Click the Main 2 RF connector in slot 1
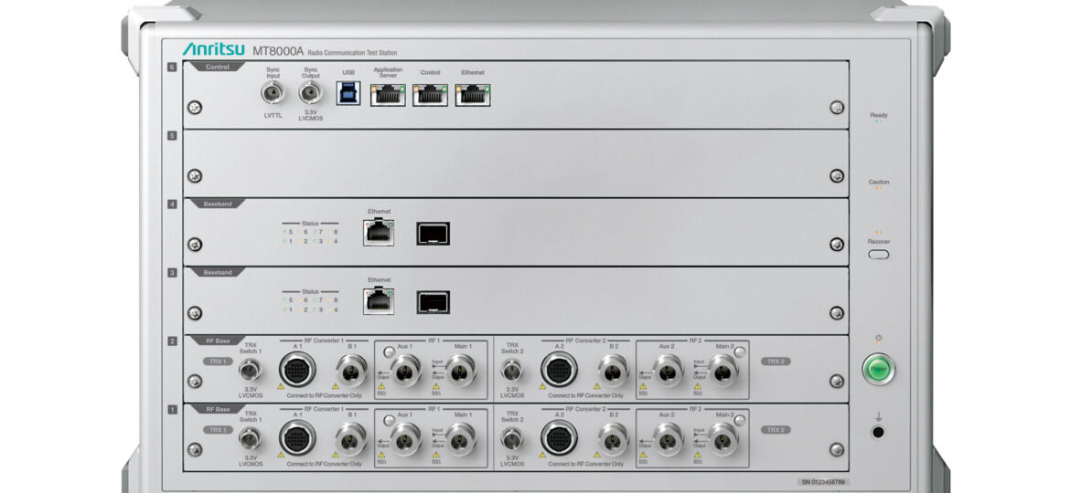Screen dimensions: 1070x493 click(x=723, y=439)
